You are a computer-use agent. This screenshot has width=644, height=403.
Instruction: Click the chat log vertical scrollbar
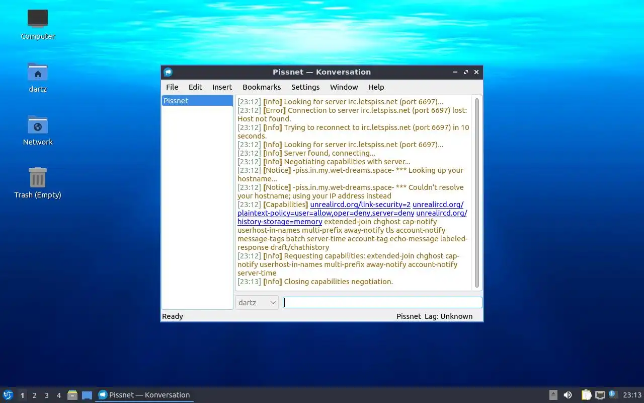point(477,192)
